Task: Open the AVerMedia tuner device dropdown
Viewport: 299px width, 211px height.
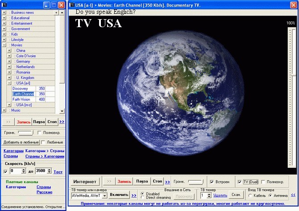Action: tap(105, 195)
